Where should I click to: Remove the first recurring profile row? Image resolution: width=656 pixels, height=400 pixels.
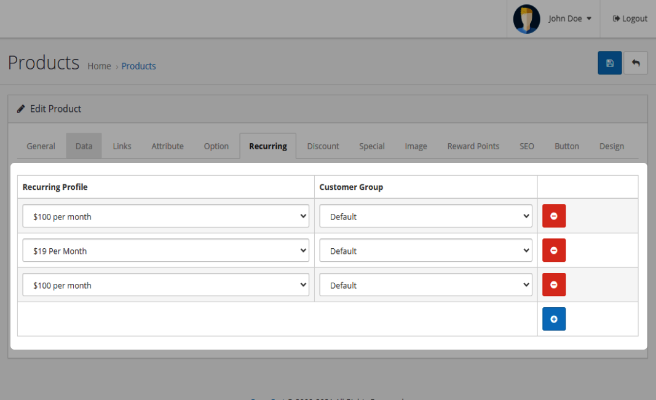(x=553, y=216)
